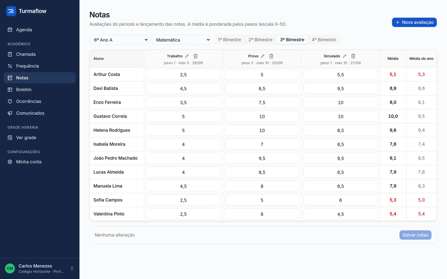Click the trash icon next to Simulado
Image resolution: width=447 pixels, height=279 pixels.
pos(353,56)
